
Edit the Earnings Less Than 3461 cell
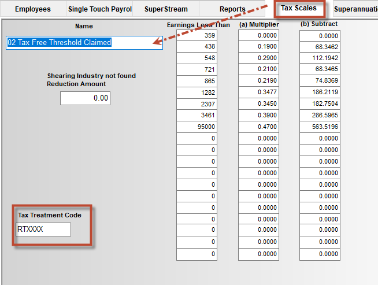click(197, 116)
